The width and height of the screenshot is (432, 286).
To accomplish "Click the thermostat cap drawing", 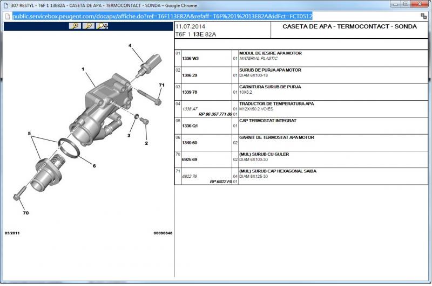I will click(48, 173).
